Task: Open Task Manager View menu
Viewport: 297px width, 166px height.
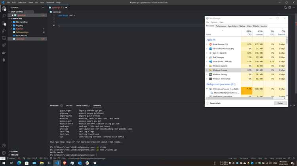Action: pos(221,22)
